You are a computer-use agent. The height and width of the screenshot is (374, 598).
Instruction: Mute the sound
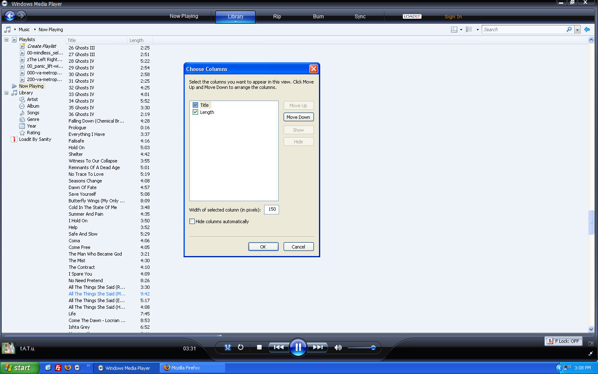tap(338, 347)
